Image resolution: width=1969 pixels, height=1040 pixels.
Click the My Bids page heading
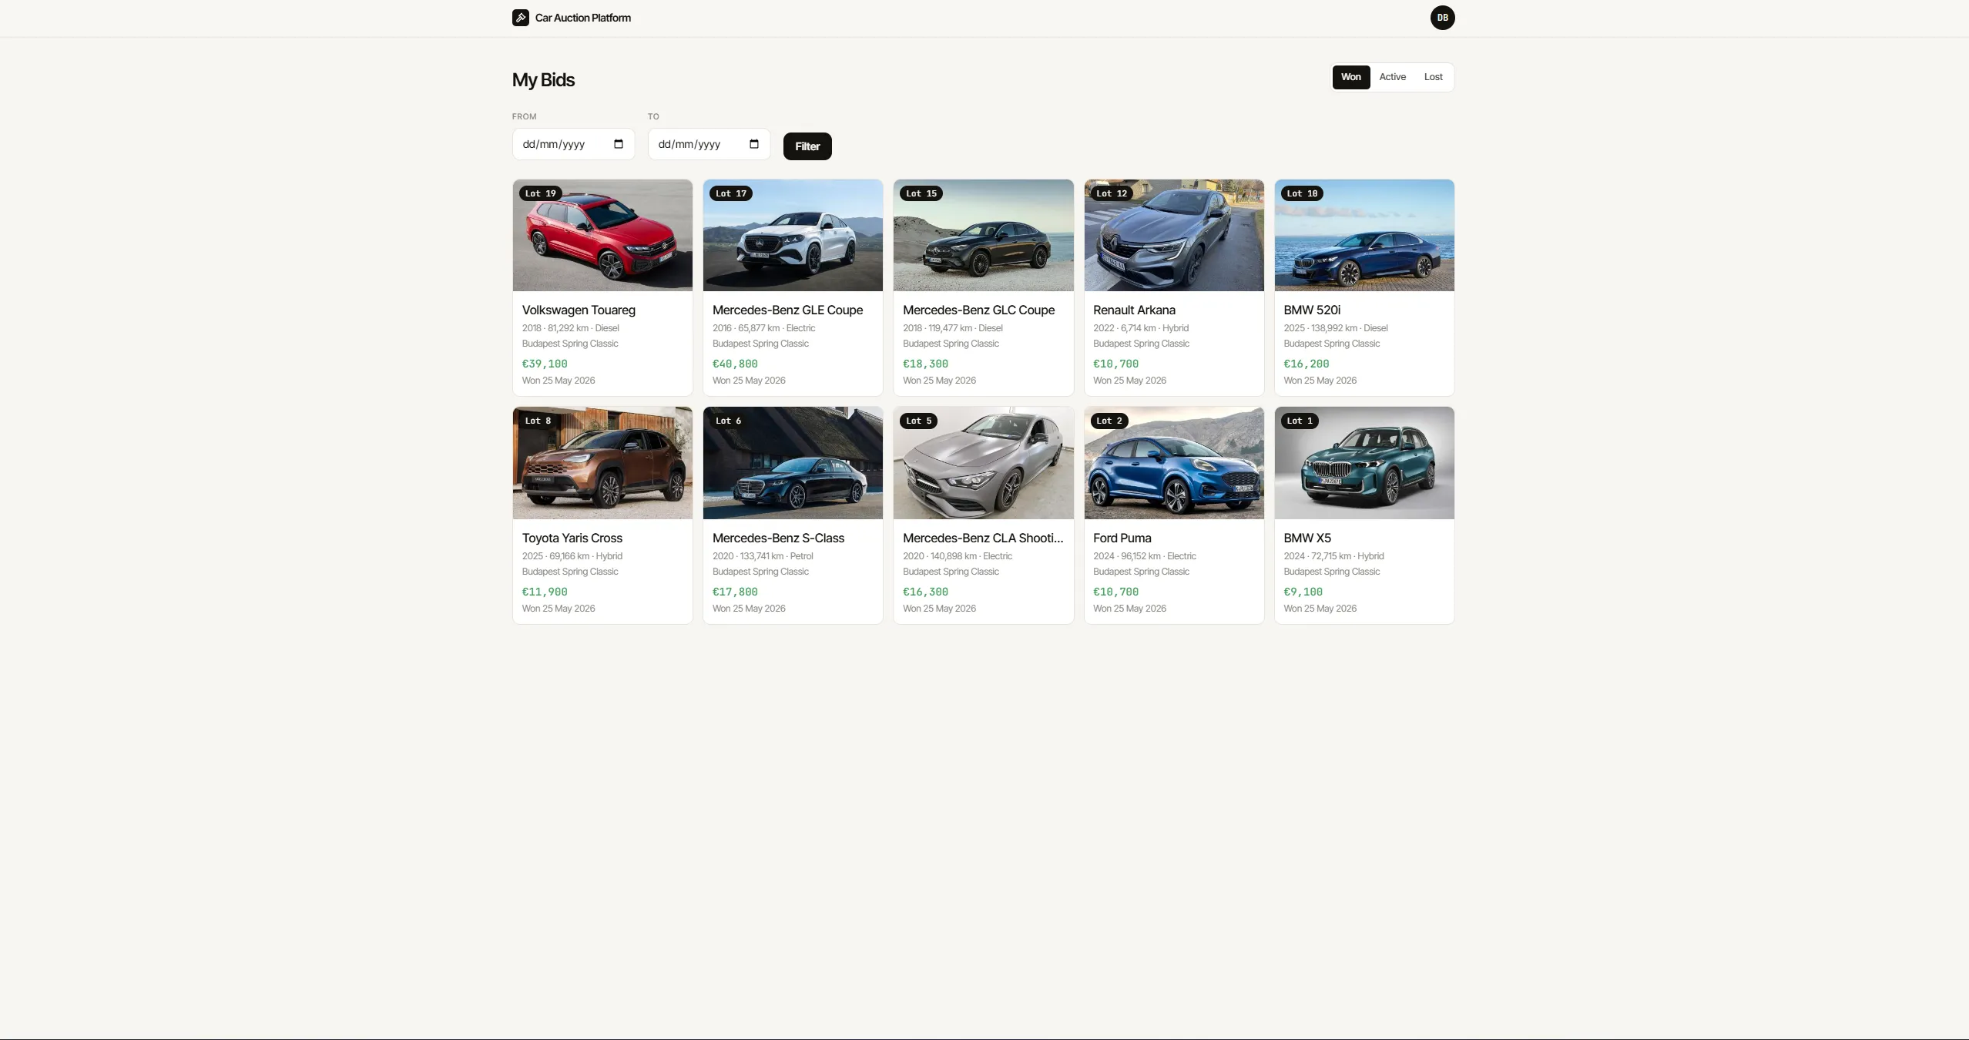click(x=543, y=80)
